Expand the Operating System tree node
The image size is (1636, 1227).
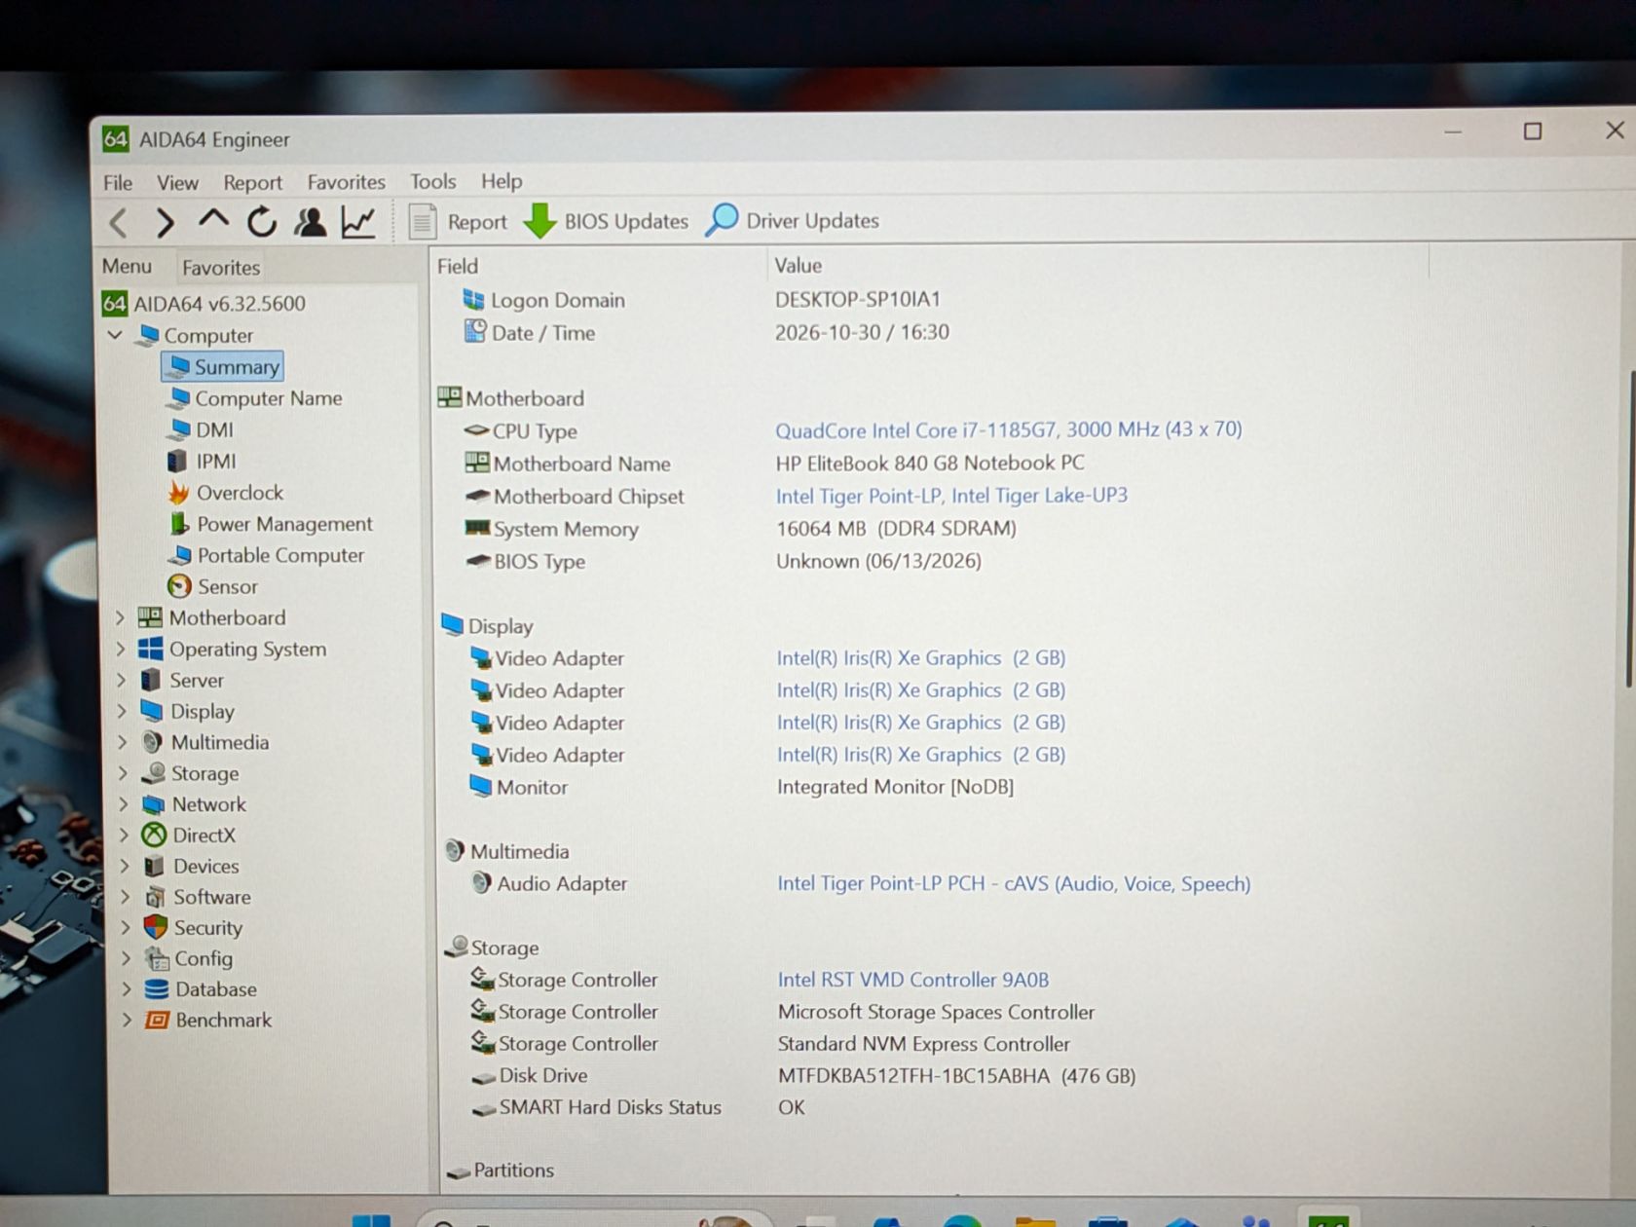pos(121,649)
